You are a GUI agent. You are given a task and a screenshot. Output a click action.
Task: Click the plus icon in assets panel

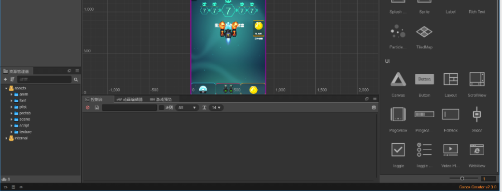point(5,80)
